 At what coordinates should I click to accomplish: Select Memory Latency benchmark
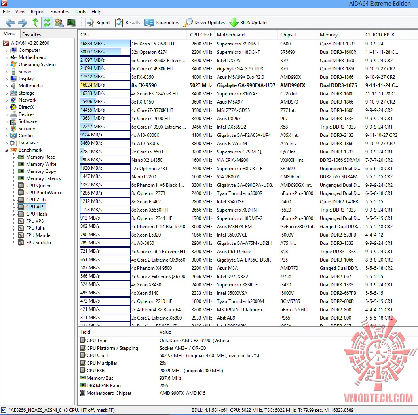pyautogui.click(x=40, y=178)
